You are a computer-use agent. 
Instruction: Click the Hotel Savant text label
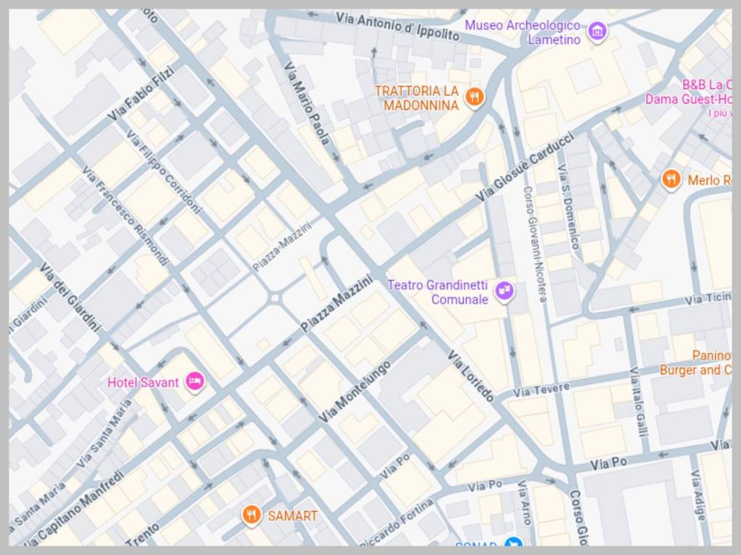pyautogui.click(x=143, y=383)
